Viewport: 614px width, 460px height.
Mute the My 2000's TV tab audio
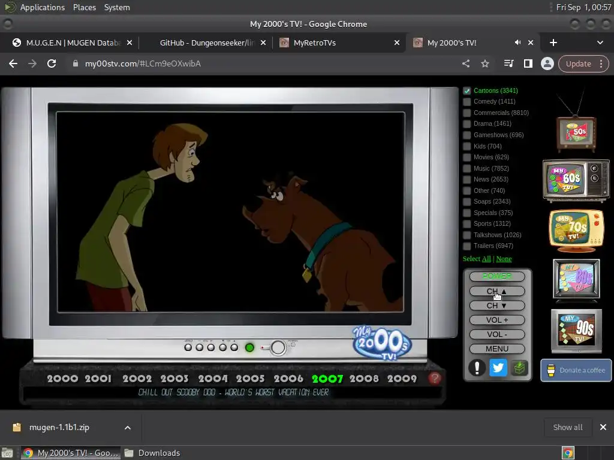point(517,43)
